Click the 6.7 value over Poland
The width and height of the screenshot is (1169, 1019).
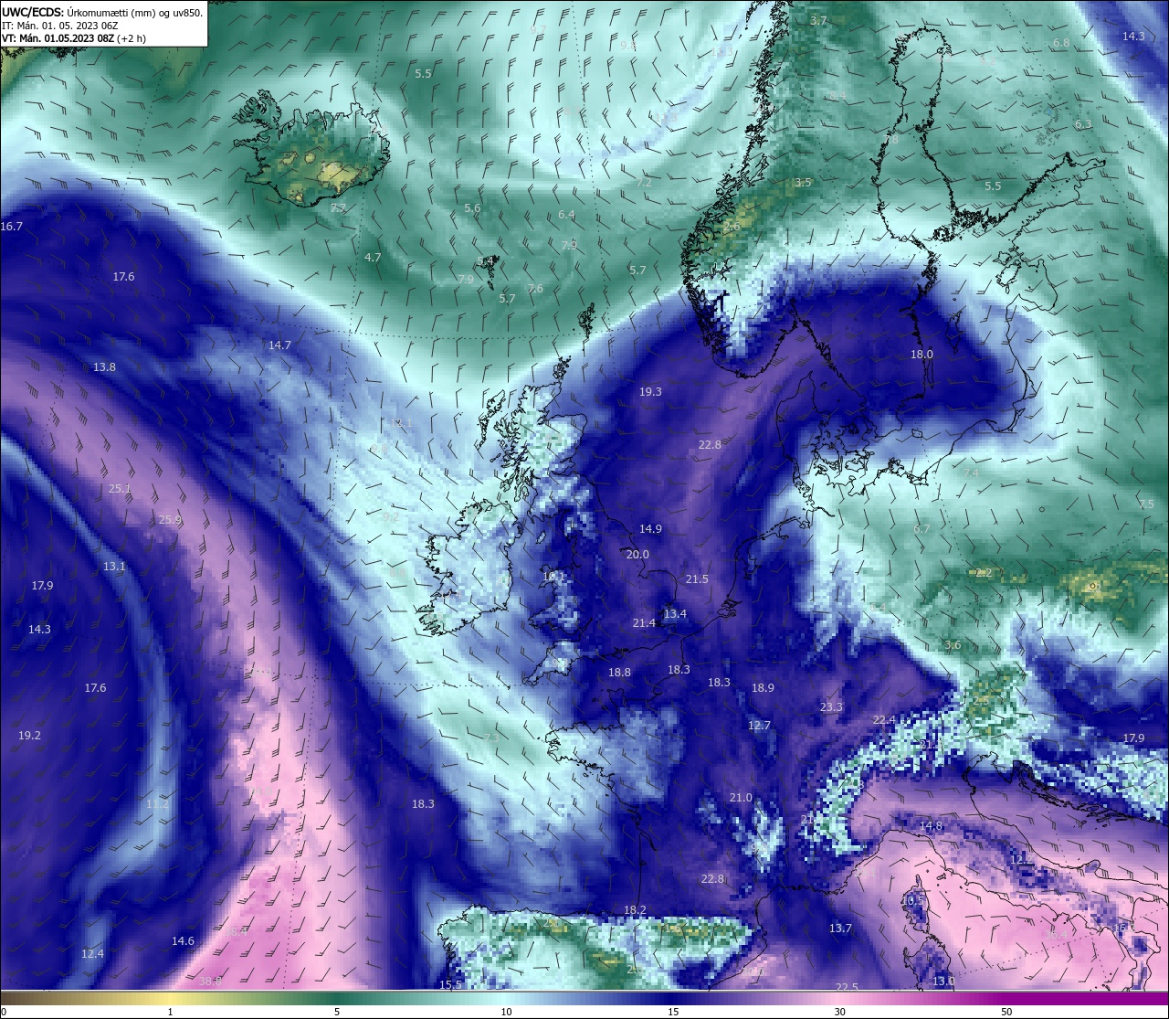pos(922,528)
